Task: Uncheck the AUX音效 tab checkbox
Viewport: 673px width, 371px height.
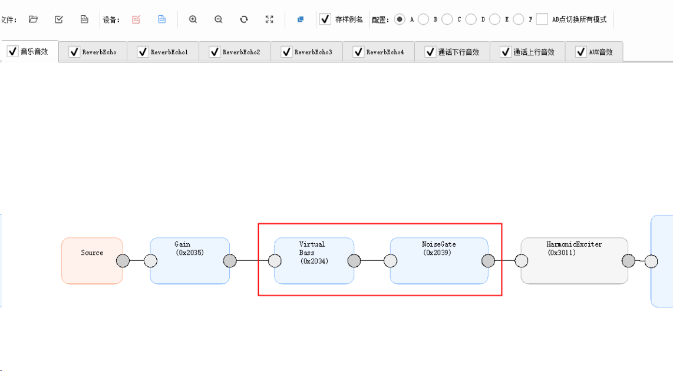Action: point(580,52)
